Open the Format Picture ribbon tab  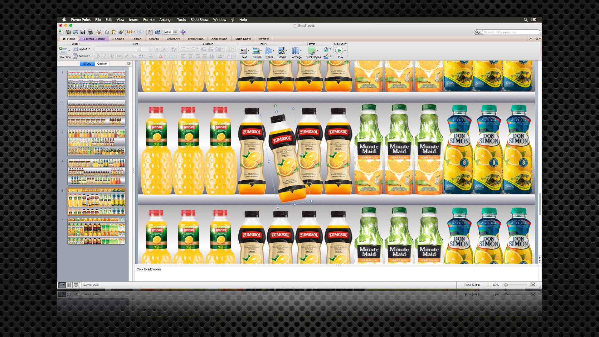click(x=94, y=39)
